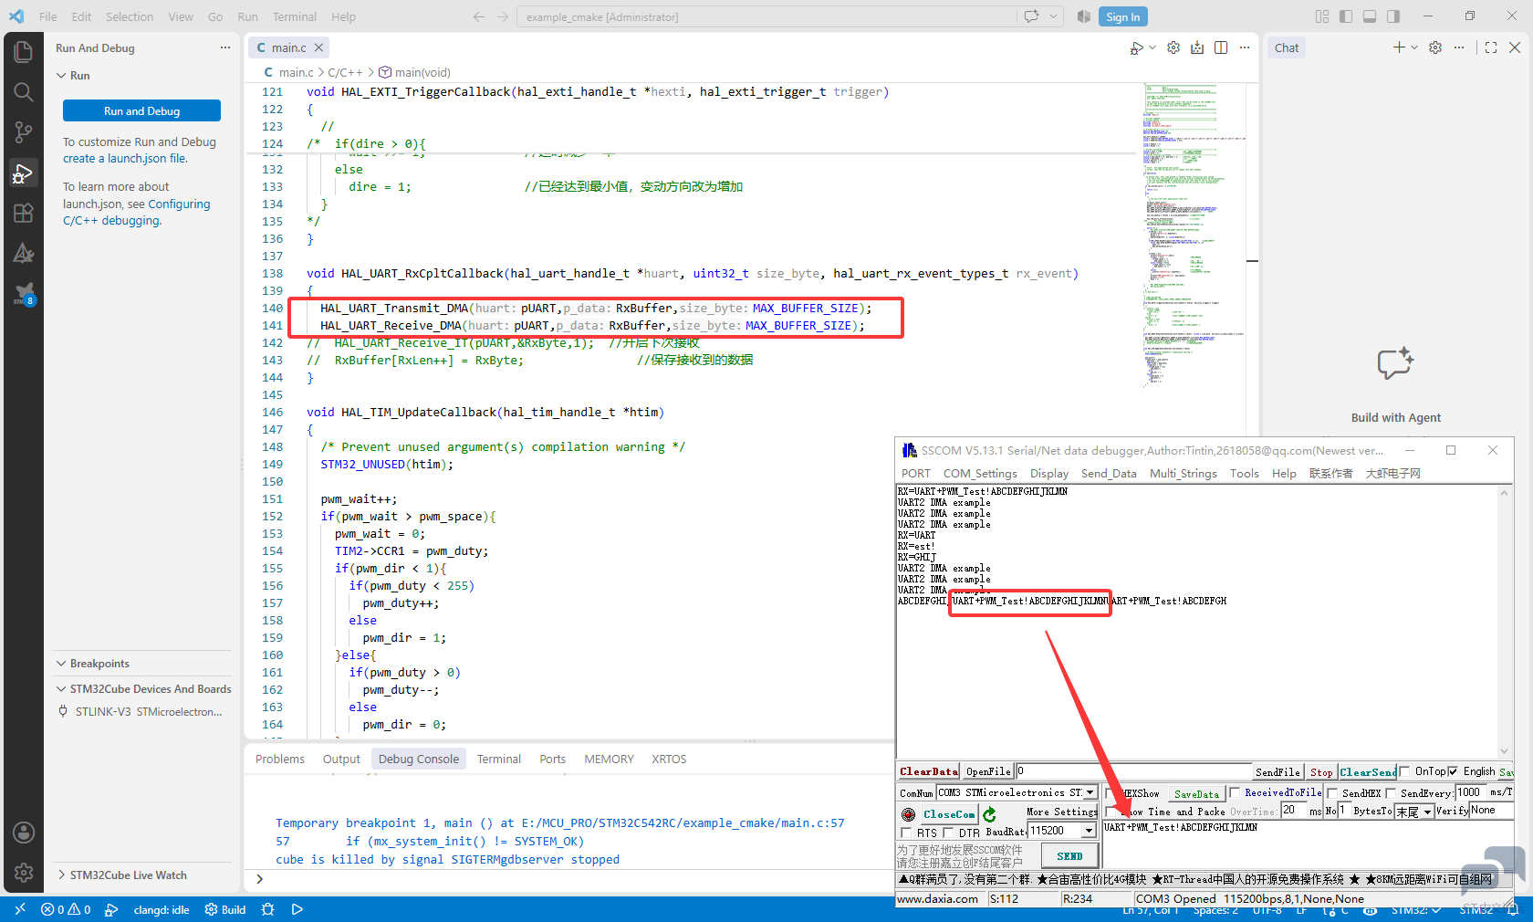Open the Accounts icon in the activity bar
This screenshot has width=1533, height=922.
[x=24, y=833]
